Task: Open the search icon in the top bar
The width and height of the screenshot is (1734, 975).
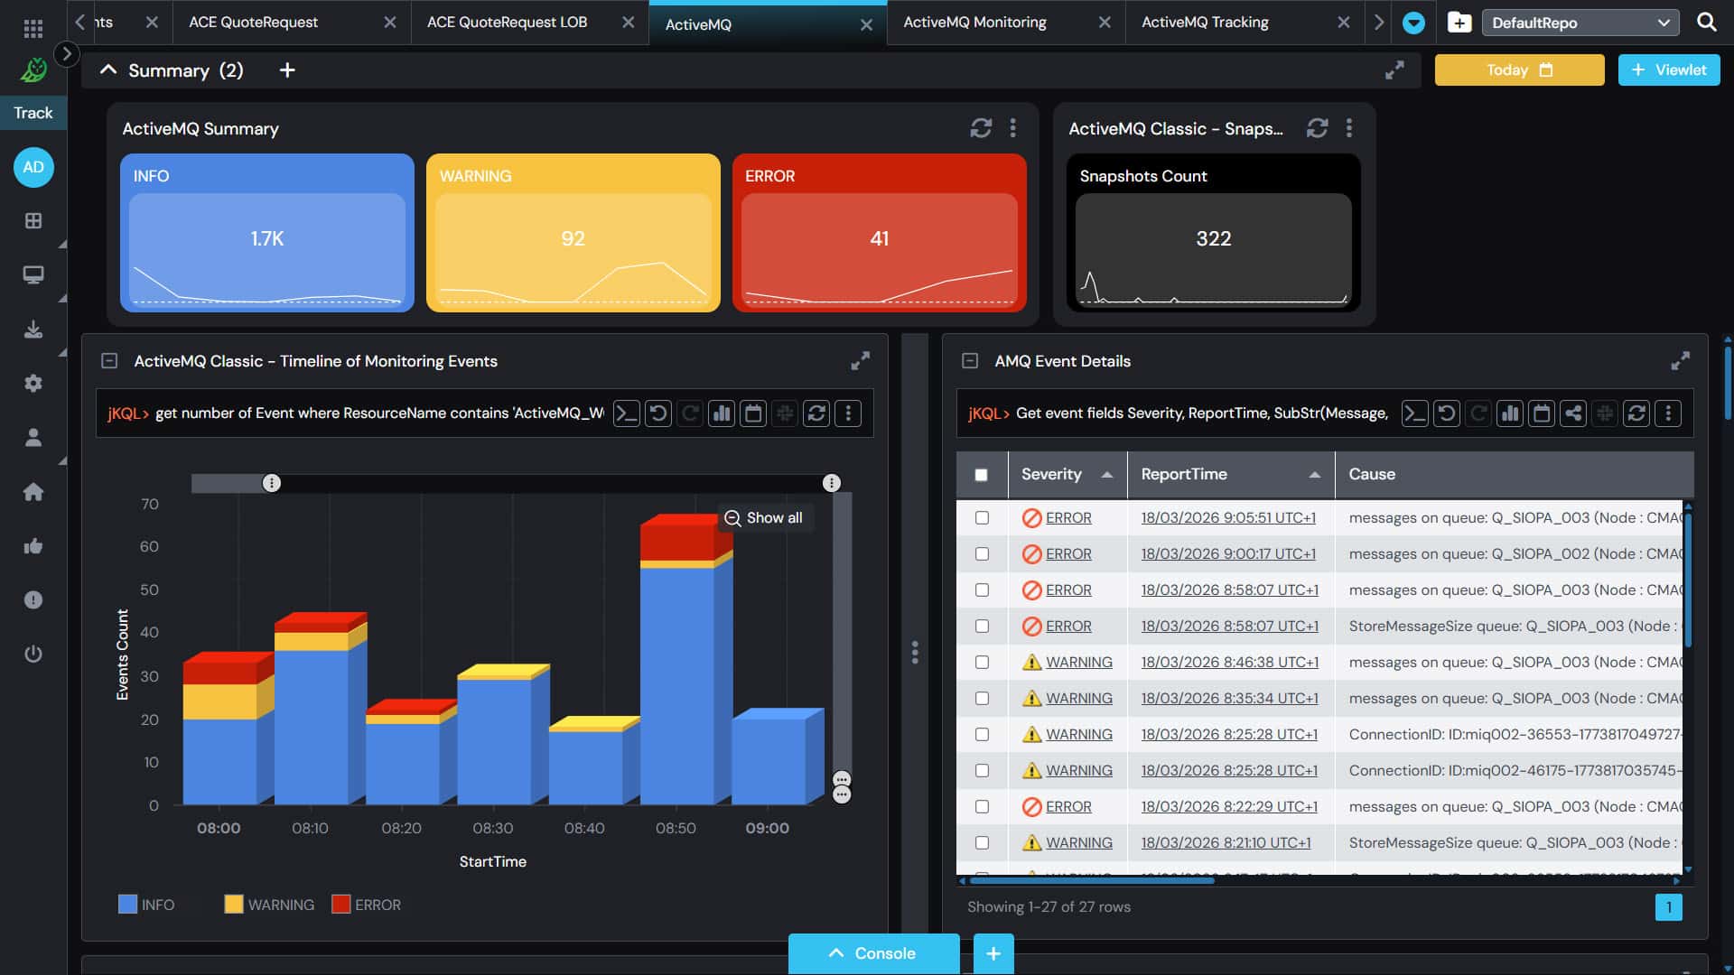Action: coord(1705,22)
